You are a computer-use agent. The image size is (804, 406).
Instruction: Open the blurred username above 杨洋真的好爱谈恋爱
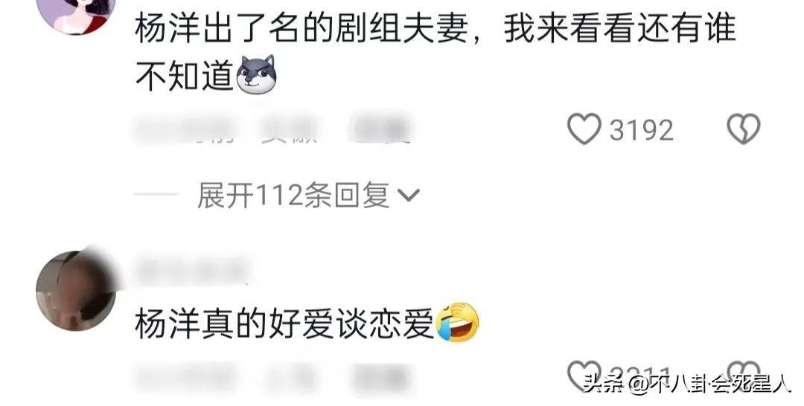[x=192, y=268]
